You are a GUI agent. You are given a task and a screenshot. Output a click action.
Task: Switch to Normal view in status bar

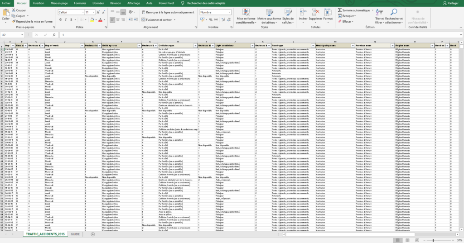coord(398,240)
